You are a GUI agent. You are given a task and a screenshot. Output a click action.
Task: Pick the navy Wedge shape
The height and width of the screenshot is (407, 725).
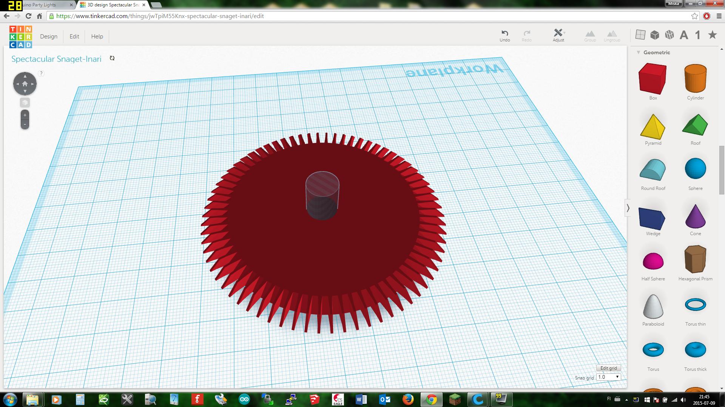(x=653, y=218)
